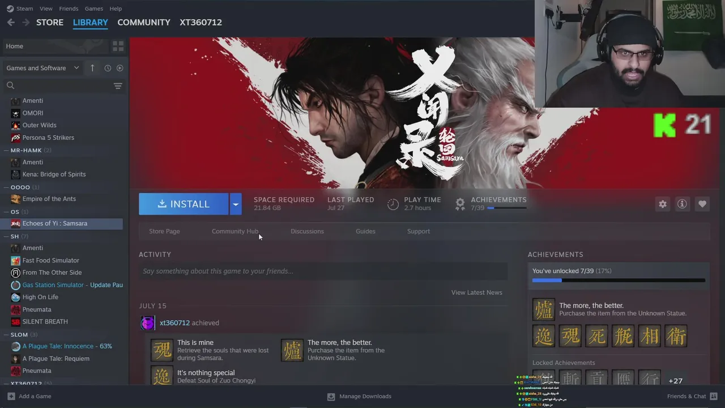Click the activity status input field

(323, 271)
